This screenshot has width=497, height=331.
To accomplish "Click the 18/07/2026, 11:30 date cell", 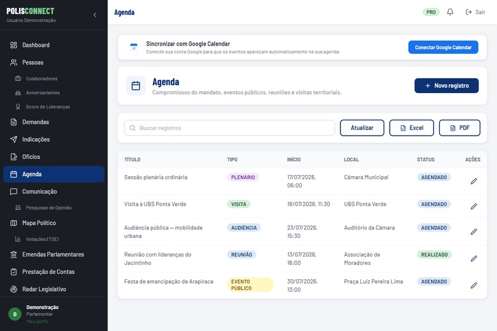I will pyautogui.click(x=308, y=204).
